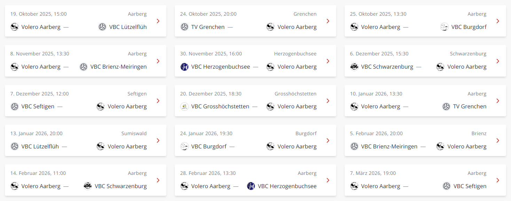
Task: Expand details for the 19. Oktober match
Action: pyautogui.click(x=158, y=21)
